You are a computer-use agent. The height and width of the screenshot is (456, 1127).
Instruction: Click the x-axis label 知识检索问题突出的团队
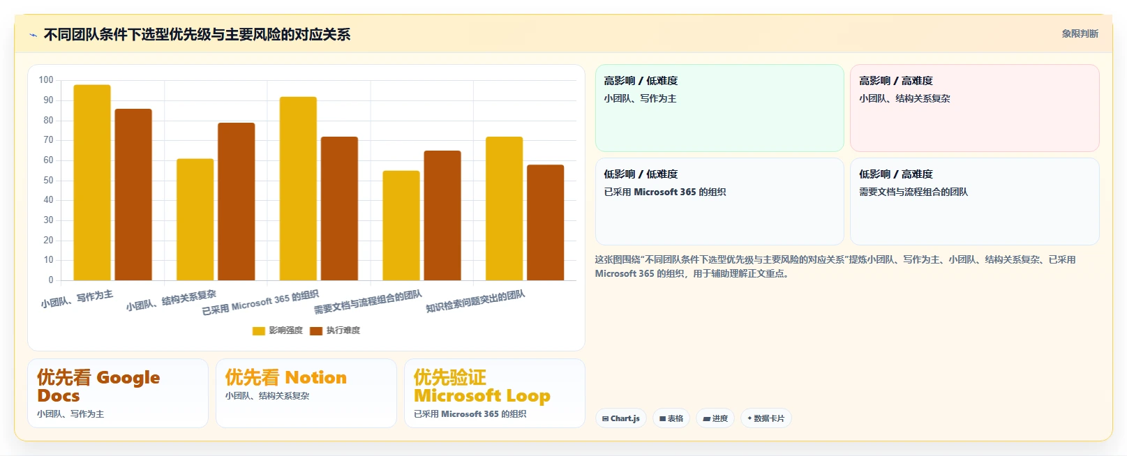click(475, 301)
